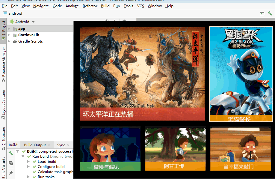
Task: Switch to the Sync tab
Action: click(61, 145)
